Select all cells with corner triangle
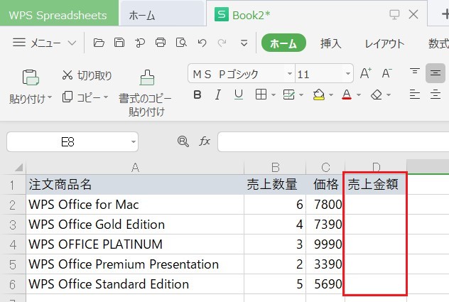This screenshot has width=449, height=302. pos(18,167)
